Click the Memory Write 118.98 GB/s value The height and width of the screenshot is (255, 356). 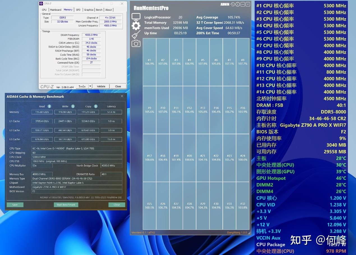(65, 112)
